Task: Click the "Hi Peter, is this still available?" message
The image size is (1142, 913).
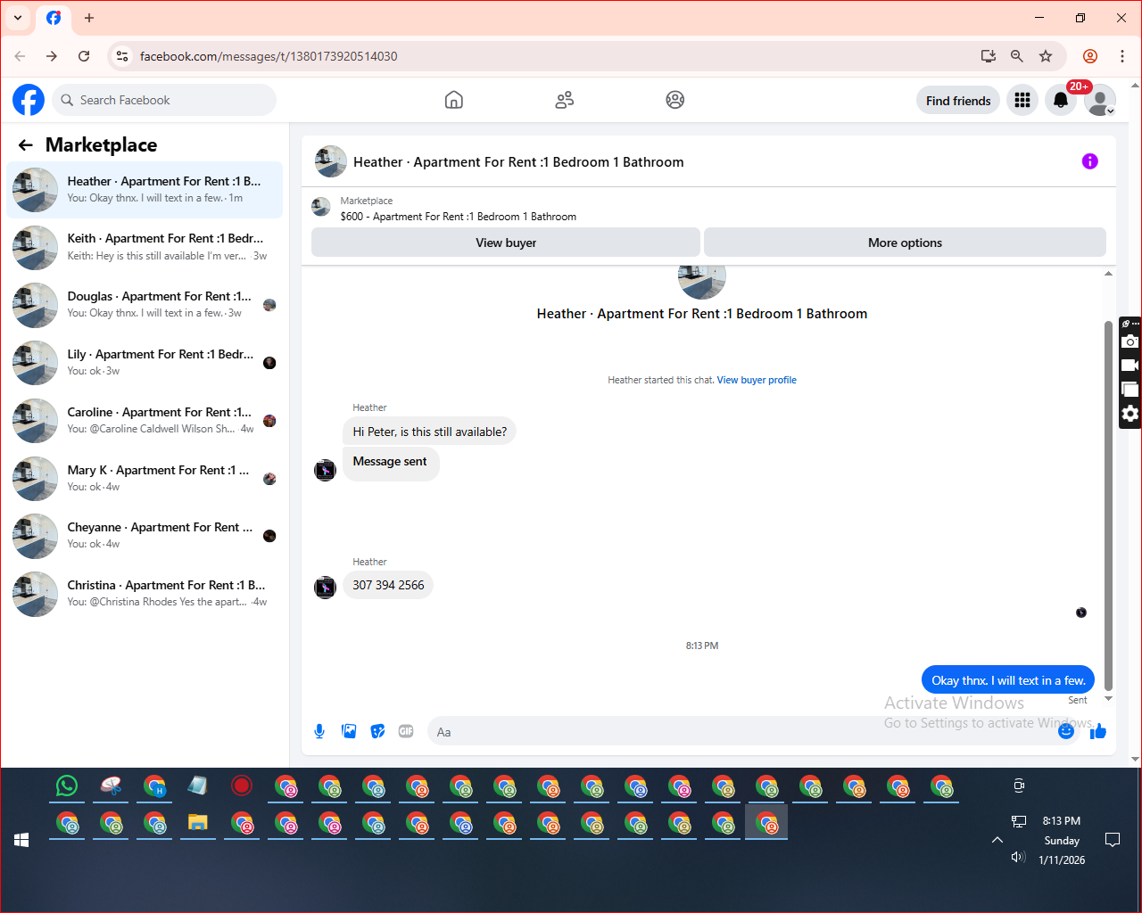Action: point(429,432)
